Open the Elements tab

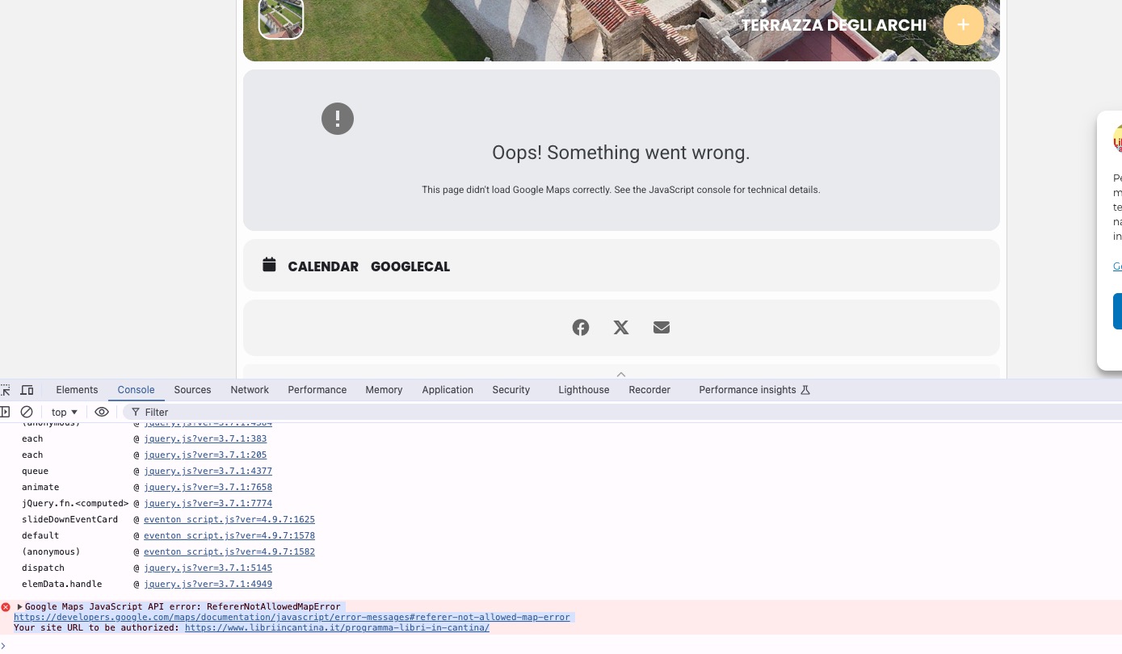tap(77, 390)
